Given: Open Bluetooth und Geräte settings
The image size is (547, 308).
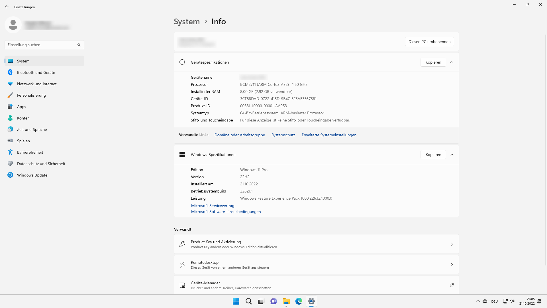Looking at the screenshot, I should (x=44, y=72).
